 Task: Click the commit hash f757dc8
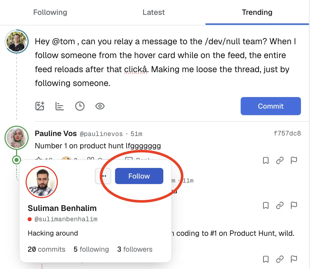287,133
